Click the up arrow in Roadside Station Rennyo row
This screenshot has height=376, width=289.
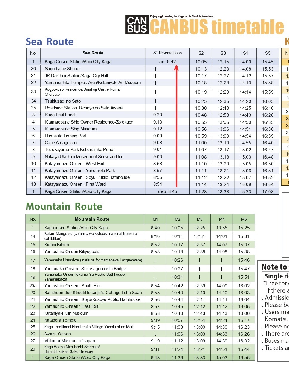155,108
